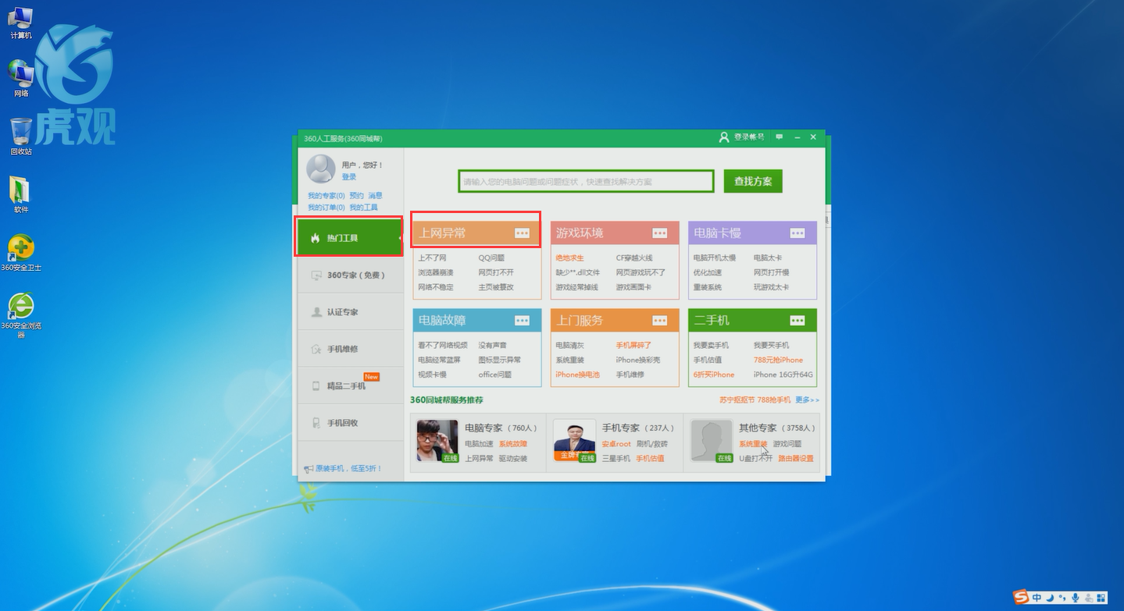Click the 手机专家 expert photo thumbnail
This screenshot has width=1124, height=611.
[574, 441]
